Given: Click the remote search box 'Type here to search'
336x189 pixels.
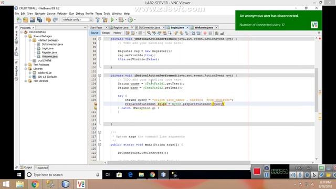Looking at the screenshot, I should (63, 175).
